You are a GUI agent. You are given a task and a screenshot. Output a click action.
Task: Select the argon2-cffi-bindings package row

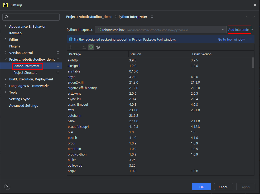159,88
